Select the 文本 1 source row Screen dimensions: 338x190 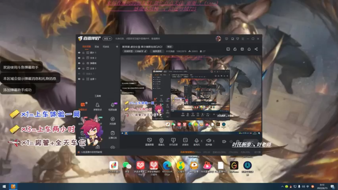(98, 68)
